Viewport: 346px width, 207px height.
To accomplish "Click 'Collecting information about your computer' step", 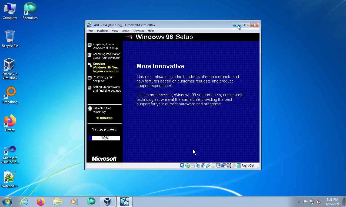I will pos(107,56).
